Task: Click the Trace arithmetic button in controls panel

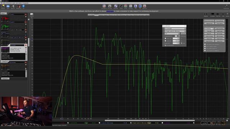Action: click(x=220, y=21)
